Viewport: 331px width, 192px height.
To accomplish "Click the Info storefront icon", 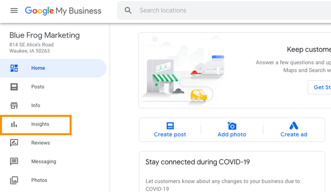I will (14, 105).
